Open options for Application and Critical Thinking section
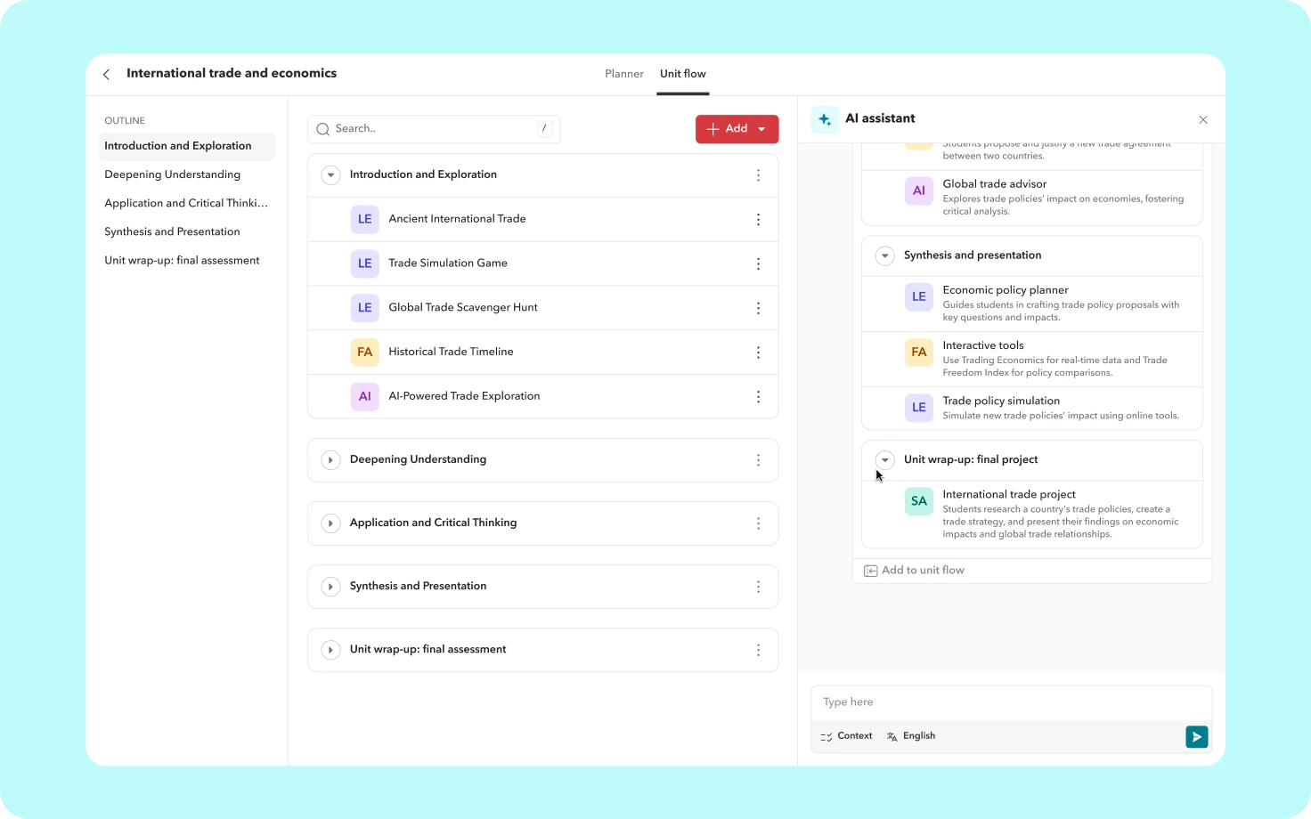Screen dimensions: 1311x819 pyautogui.click(x=759, y=523)
